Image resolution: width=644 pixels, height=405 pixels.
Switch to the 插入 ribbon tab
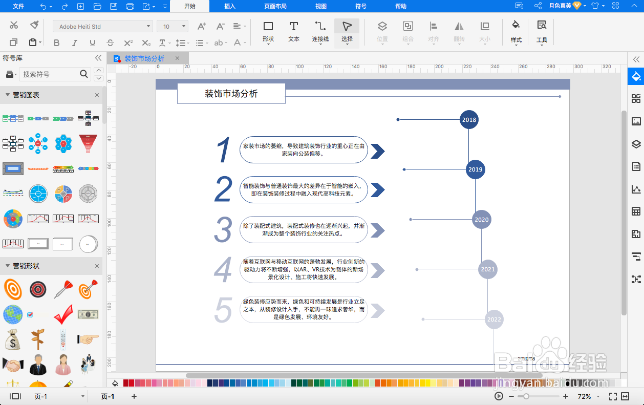click(230, 6)
